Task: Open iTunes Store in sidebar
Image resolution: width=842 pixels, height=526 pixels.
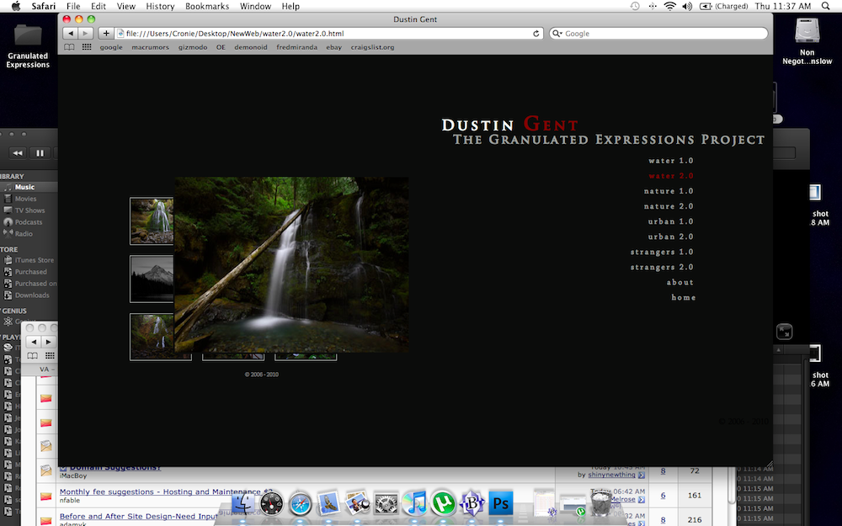Action: point(35,260)
